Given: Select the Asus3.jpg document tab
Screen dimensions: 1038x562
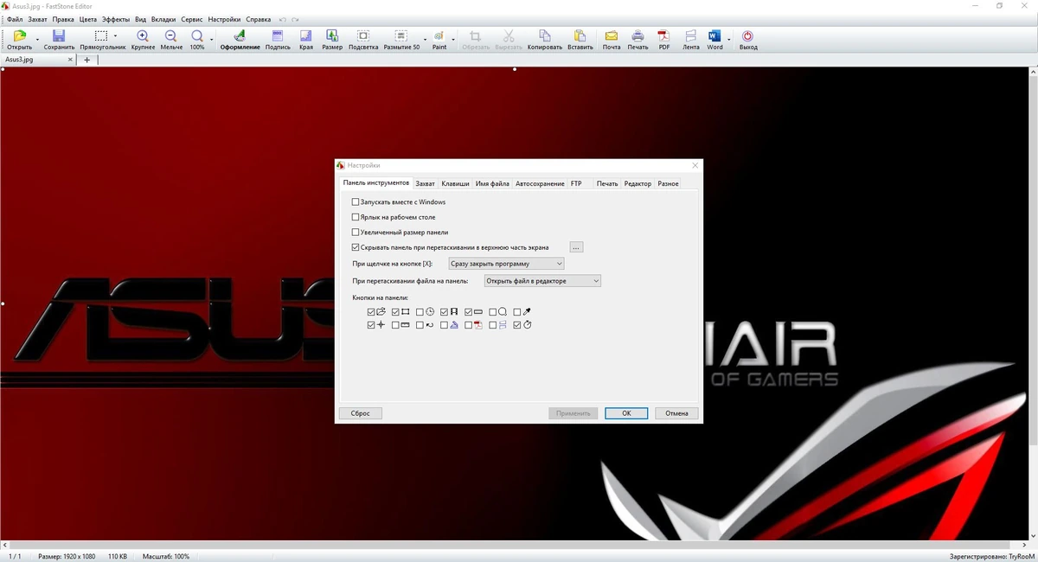Looking at the screenshot, I should pos(38,60).
